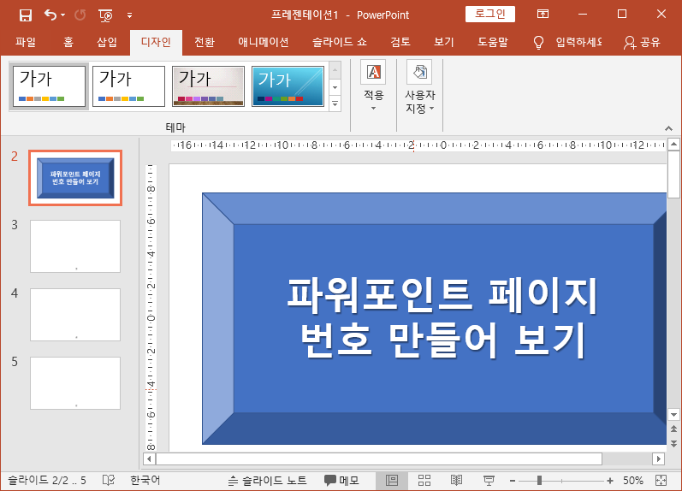
Task: Toggle the 슬라이드 노트 pane
Action: (268, 481)
